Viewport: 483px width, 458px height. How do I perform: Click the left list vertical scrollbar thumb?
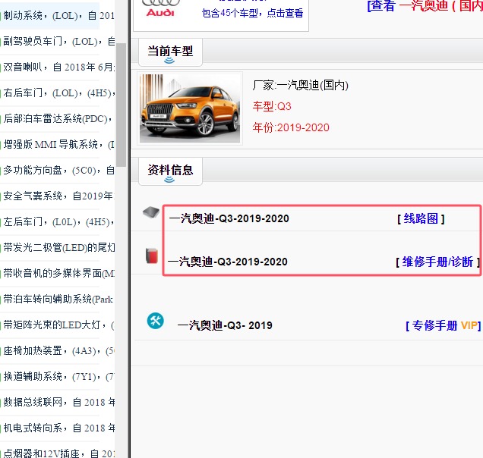pos(121,105)
